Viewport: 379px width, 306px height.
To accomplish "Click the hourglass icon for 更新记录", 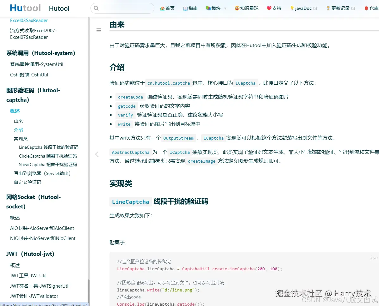I will click(x=328, y=8).
